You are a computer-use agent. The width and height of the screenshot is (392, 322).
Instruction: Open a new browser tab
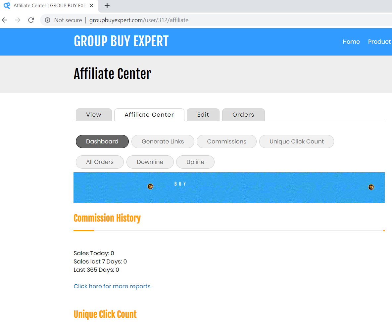tap(107, 6)
